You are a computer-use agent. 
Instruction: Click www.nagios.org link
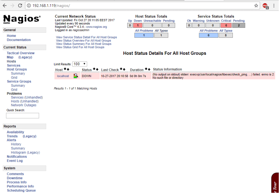[97, 27]
